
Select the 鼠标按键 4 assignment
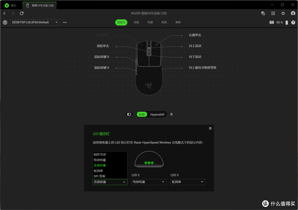[102, 68]
